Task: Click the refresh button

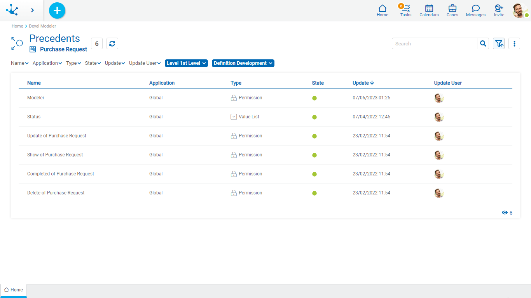Action: 112,43
